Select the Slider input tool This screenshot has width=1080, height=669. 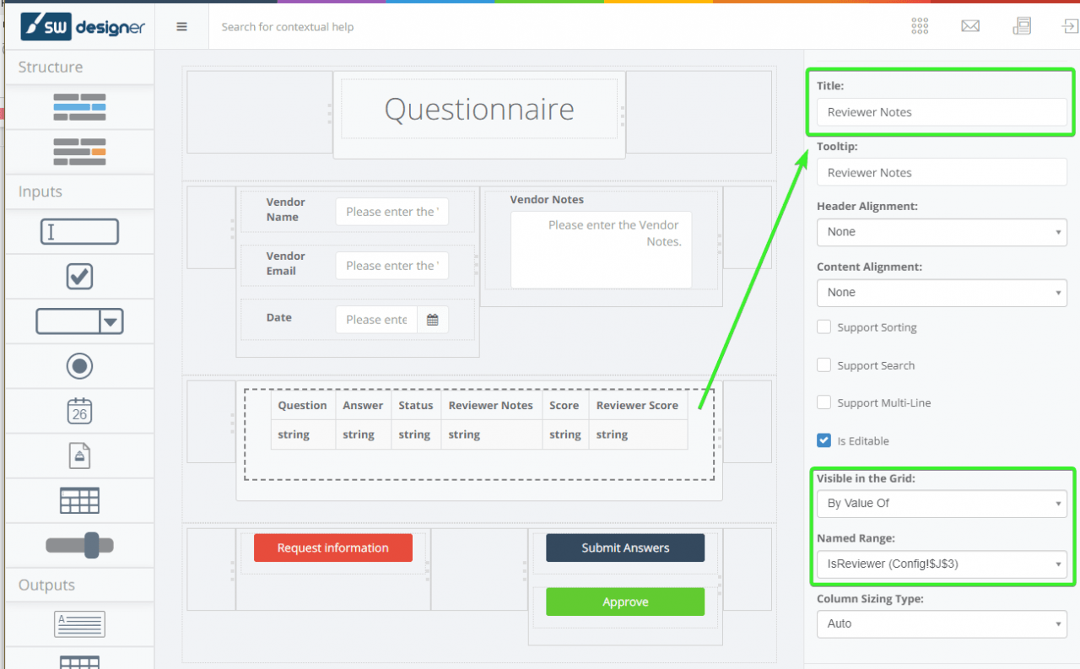79,545
